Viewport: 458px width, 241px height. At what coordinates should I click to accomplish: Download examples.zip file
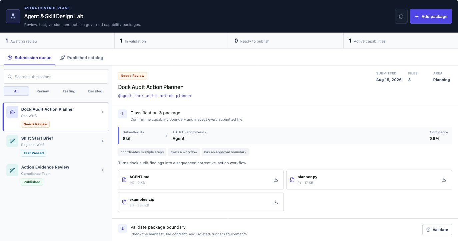point(276,202)
